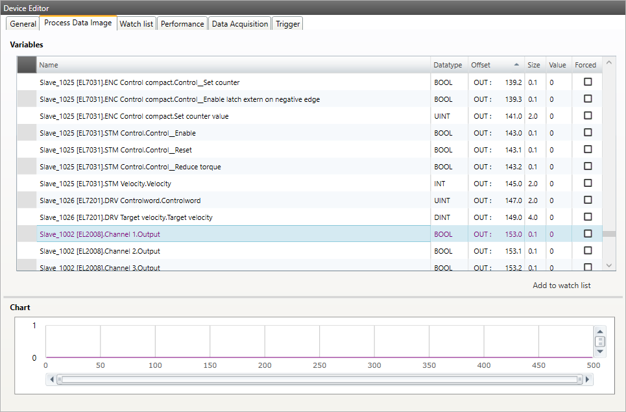Click the chart's right scroll arrow

(588, 380)
